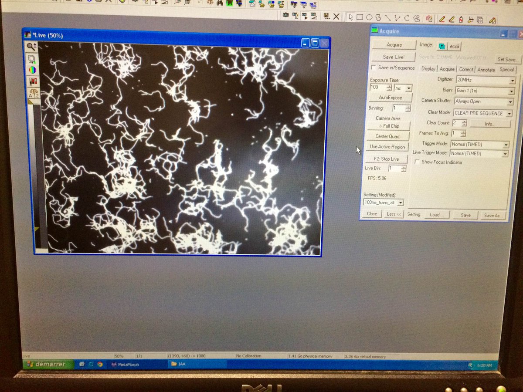
Task: Click the black X delete icon in toolbar
Action: point(336,17)
